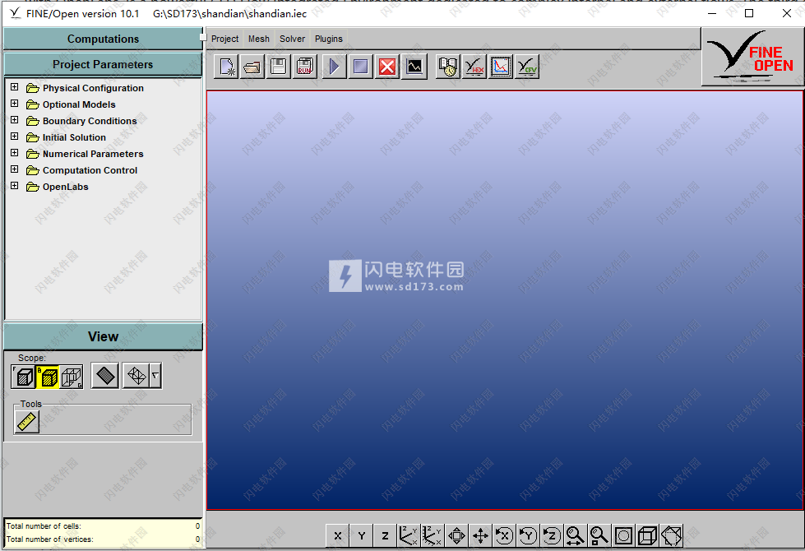
Task: Toggle the solid shaded diamond display button
Action: tap(105, 376)
